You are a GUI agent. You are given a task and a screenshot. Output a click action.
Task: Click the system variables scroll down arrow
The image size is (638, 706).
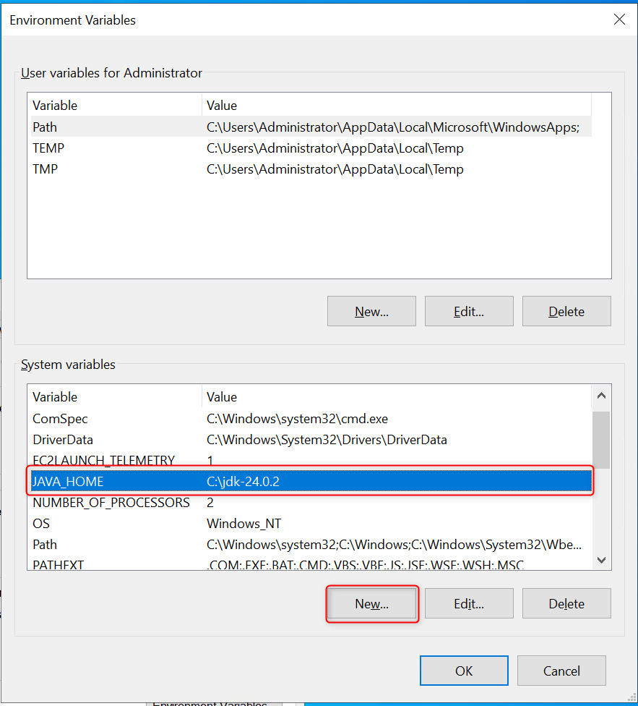[602, 560]
